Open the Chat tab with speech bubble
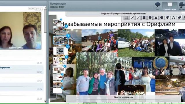The width and height of the screenshot is (185, 104). click(x=158, y=6)
